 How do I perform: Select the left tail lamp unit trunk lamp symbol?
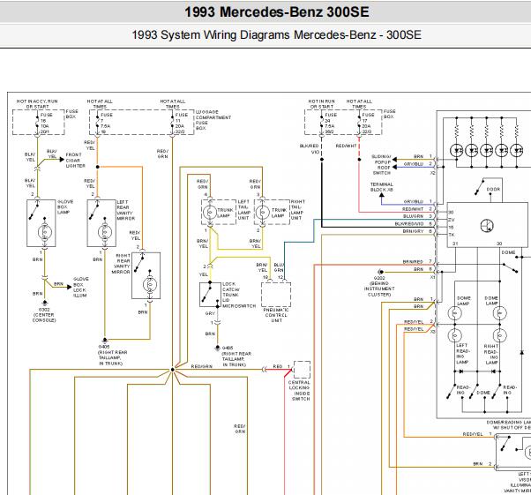[x=210, y=213]
